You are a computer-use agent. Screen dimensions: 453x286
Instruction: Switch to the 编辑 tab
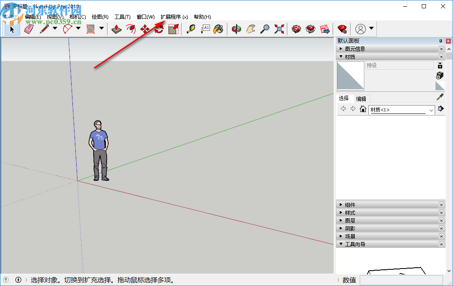coord(361,99)
